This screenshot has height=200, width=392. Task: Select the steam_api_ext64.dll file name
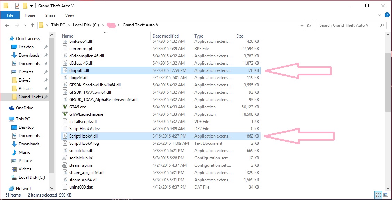pos(87,173)
